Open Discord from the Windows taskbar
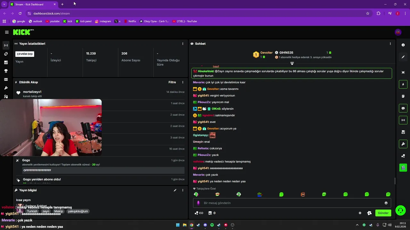This screenshot has height=230, width=410. click(205, 225)
